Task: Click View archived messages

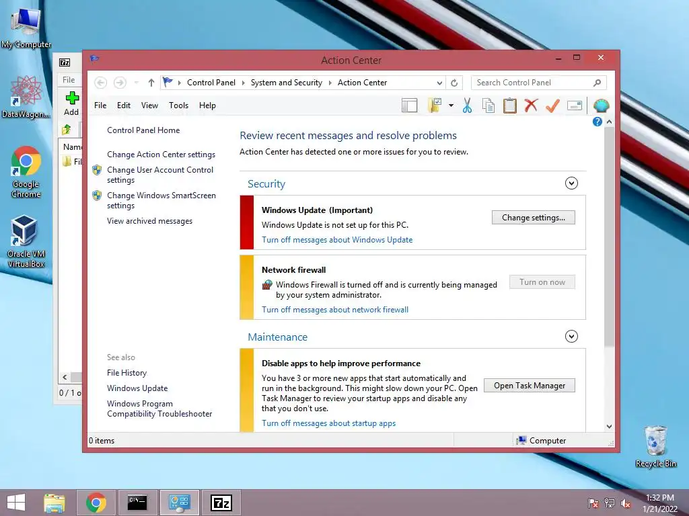Action: click(149, 221)
